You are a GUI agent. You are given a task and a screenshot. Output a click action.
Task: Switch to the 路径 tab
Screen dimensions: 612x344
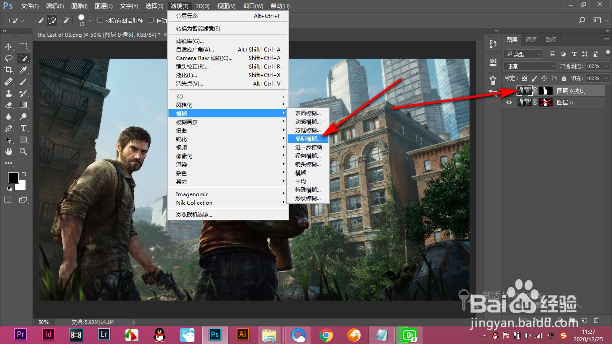coord(551,39)
